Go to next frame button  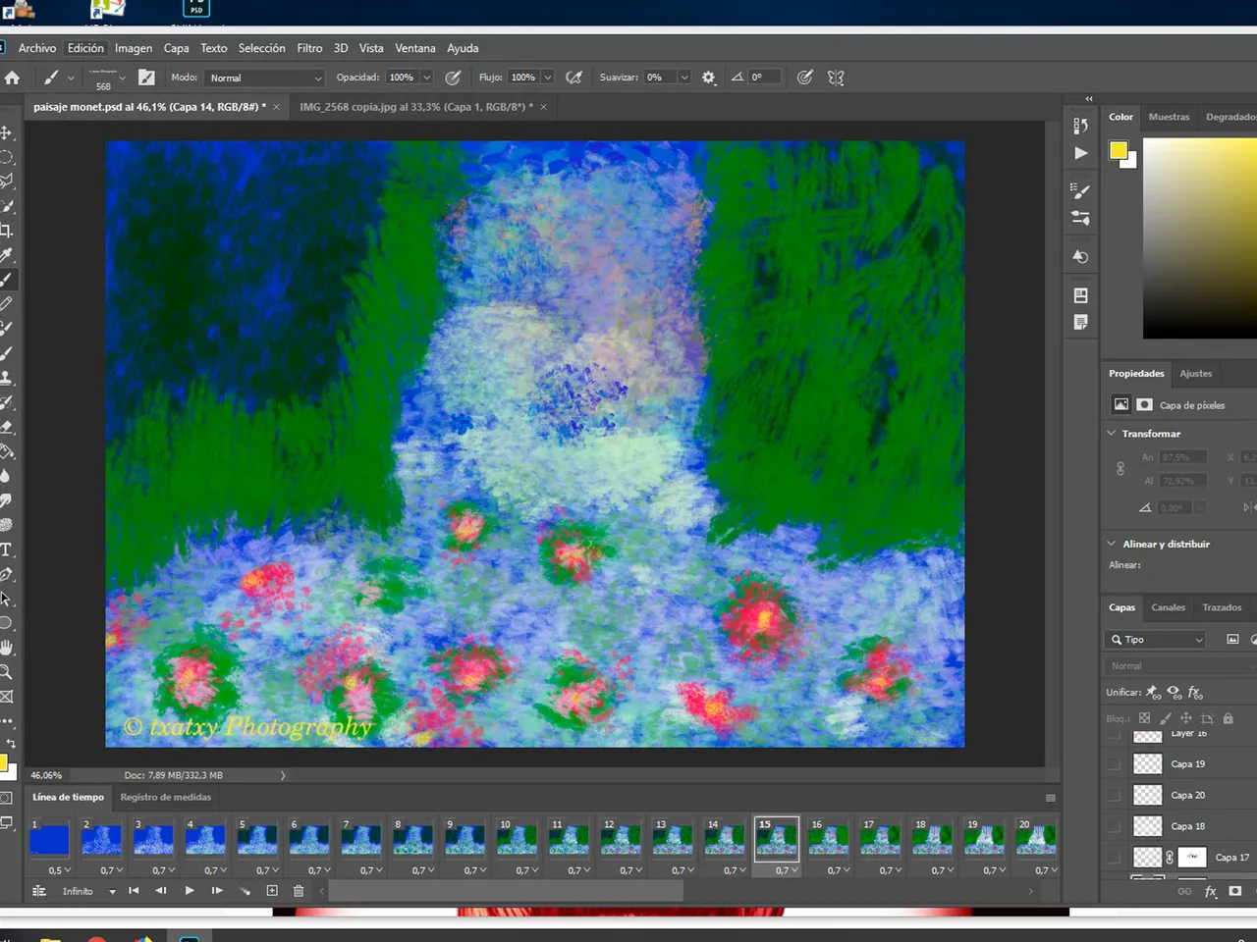click(217, 891)
